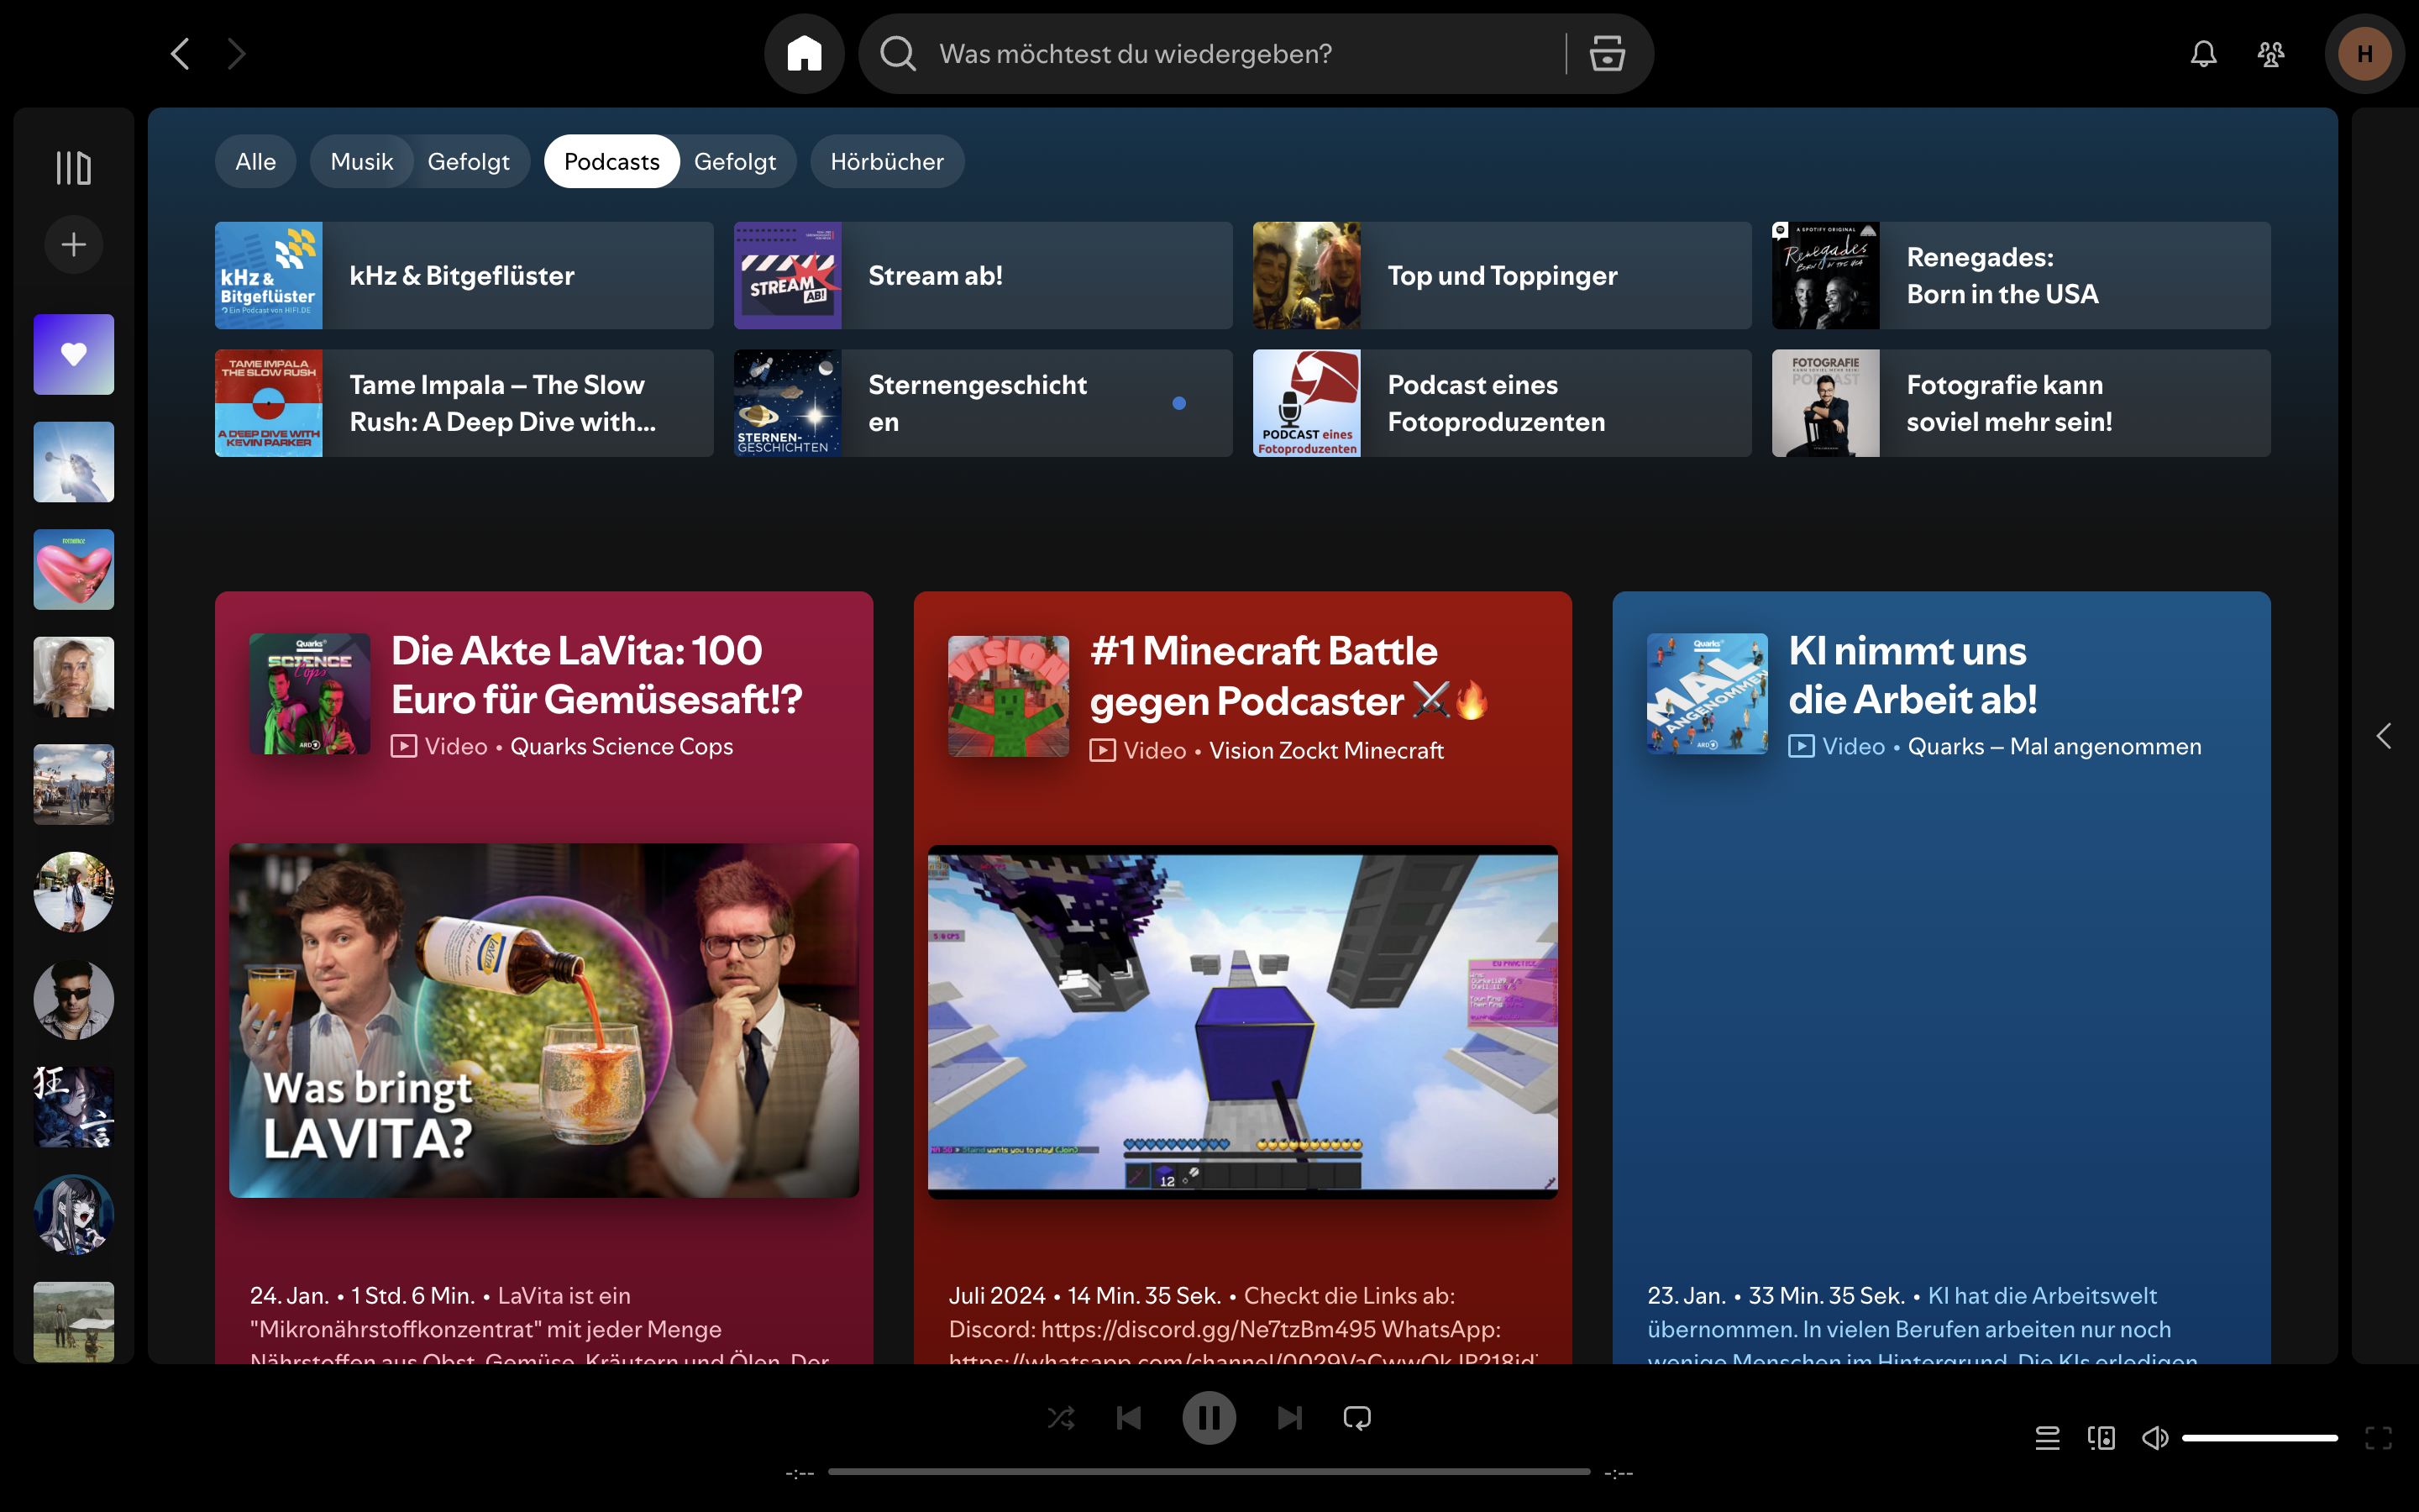The height and width of the screenshot is (1512, 2419).
Task: Click the plus create playlist button
Action: coord(73,245)
